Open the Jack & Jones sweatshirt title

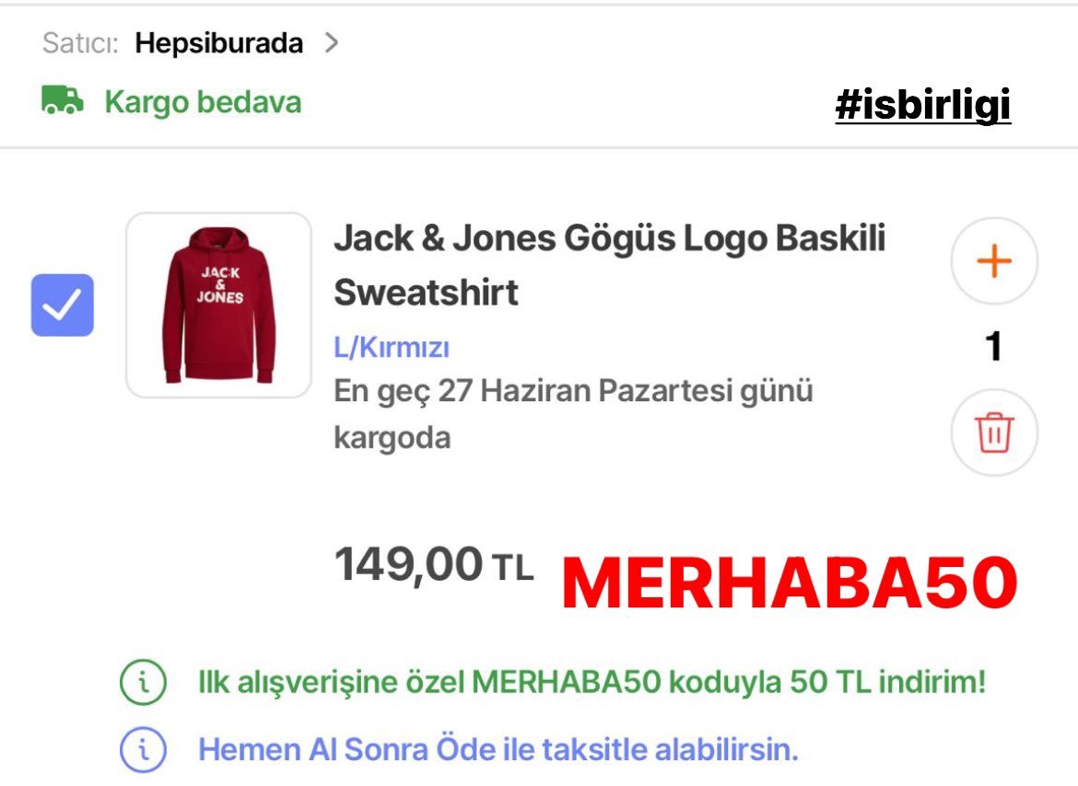point(609,265)
